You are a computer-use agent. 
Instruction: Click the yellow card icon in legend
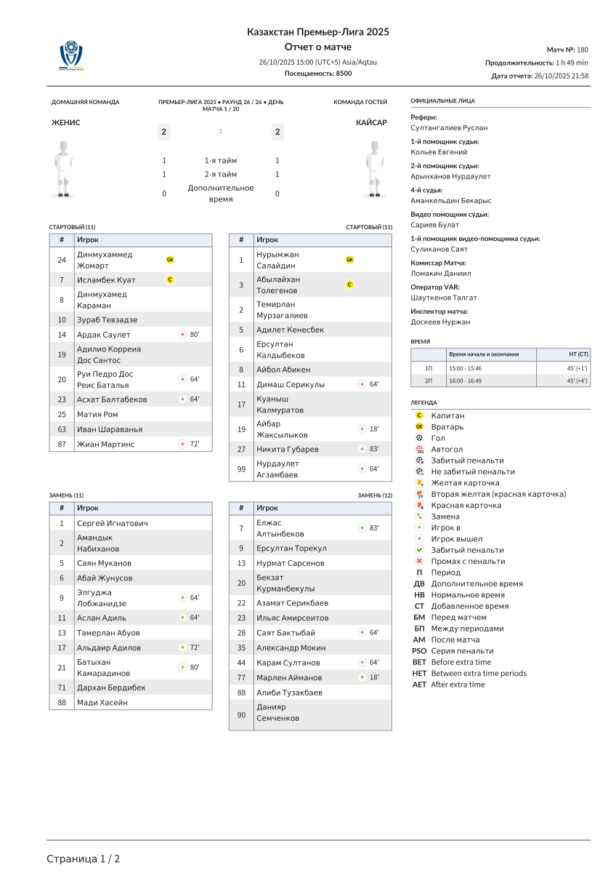coord(419,483)
